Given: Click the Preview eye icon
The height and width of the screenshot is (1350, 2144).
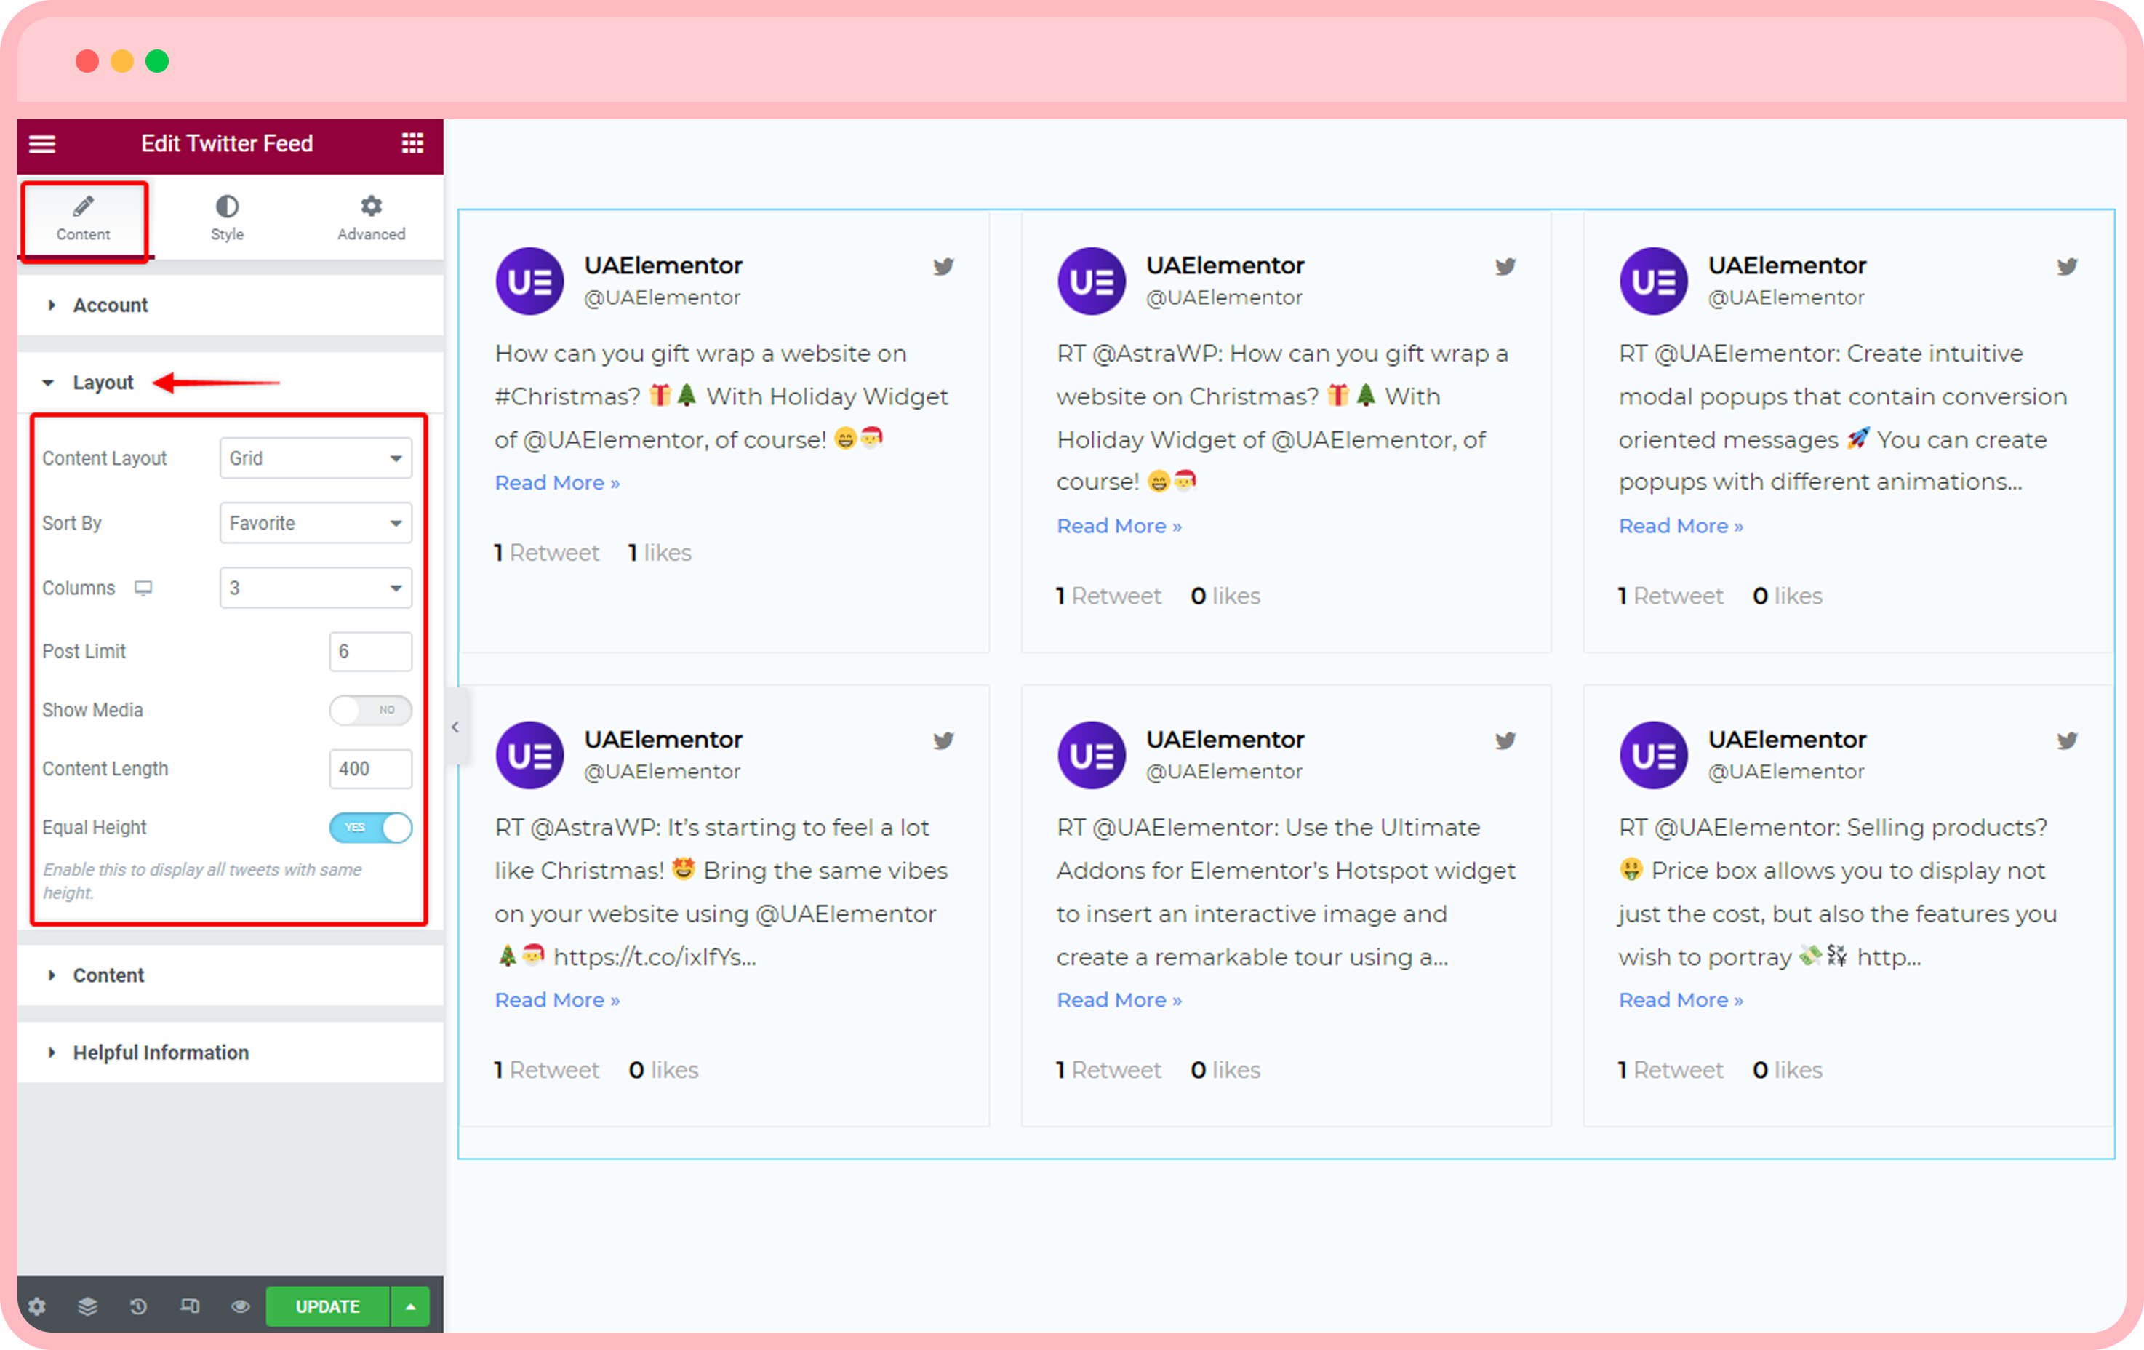Looking at the screenshot, I should pos(241,1306).
